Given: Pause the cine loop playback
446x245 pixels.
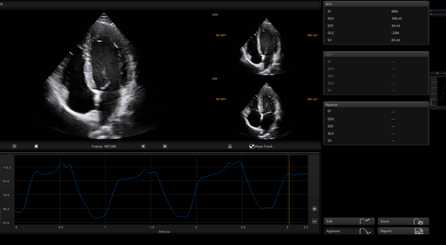Looking at the screenshot, I should pyautogui.click(x=14, y=146).
